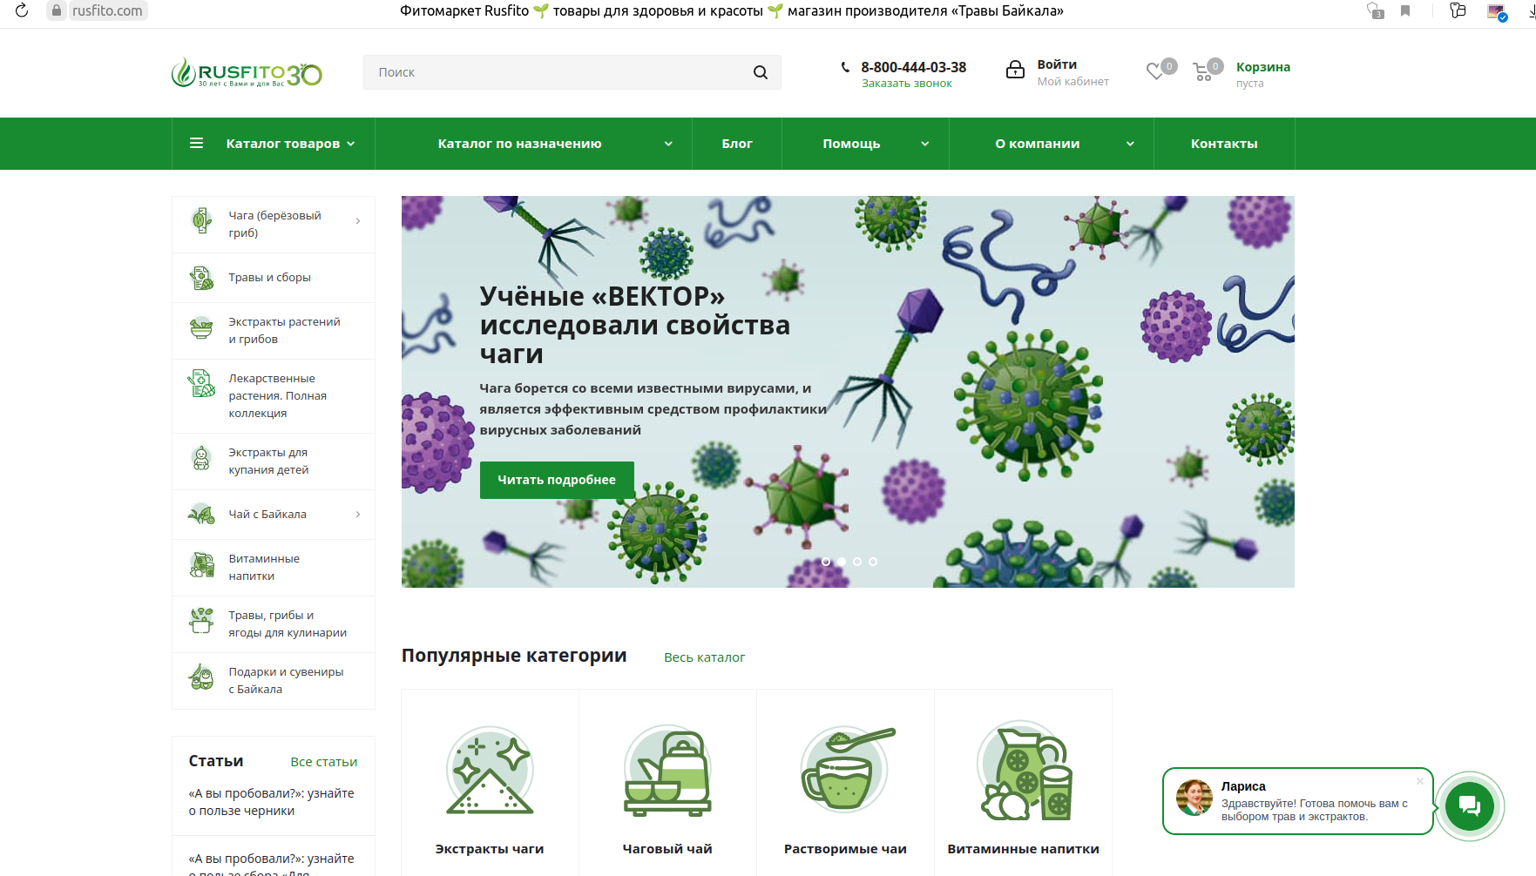1536x876 pixels.
Task: Select the first banner slide dot
Action: click(x=826, y=562)
